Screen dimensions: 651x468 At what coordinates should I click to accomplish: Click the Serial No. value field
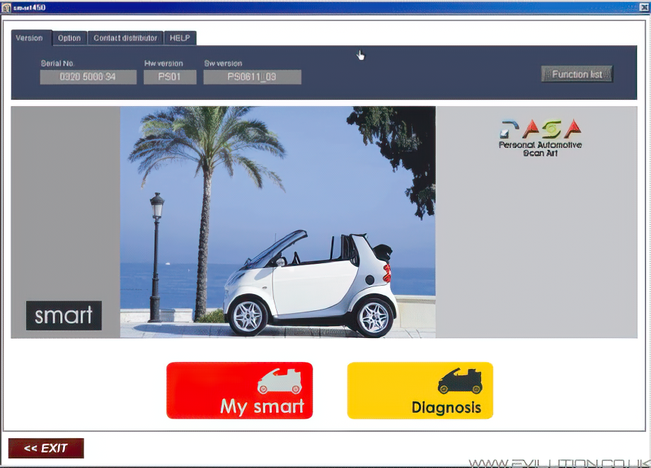pos(88,77)
